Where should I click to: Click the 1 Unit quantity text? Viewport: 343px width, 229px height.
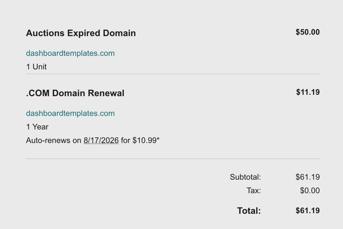point(36,67)
